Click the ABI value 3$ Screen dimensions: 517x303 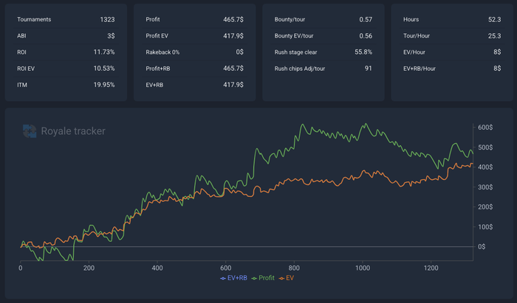(x=111, y=36)
